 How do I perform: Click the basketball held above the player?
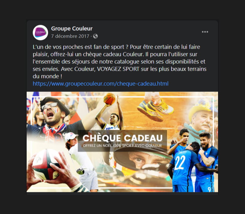pos(109,99)
